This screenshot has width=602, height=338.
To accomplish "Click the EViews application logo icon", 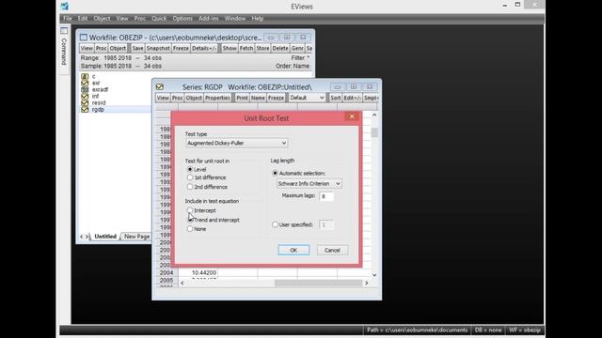I will (65, 6).
